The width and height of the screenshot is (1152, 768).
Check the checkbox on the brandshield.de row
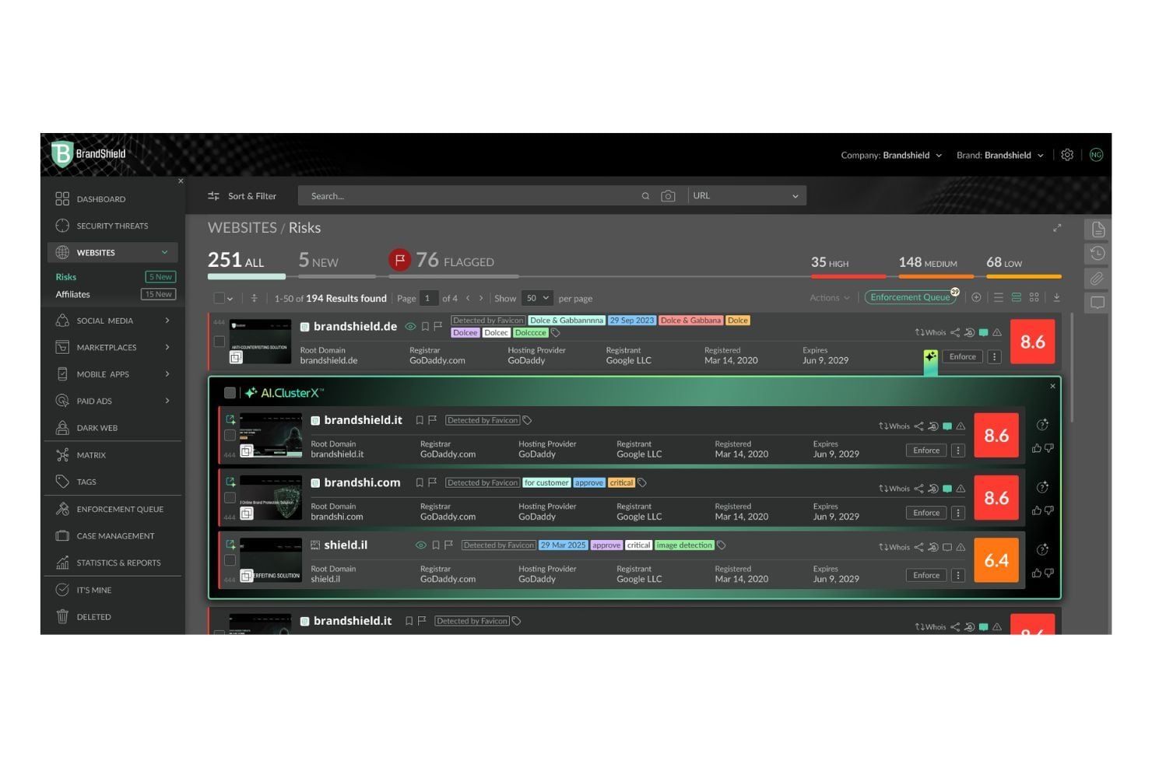coord(219,341)
